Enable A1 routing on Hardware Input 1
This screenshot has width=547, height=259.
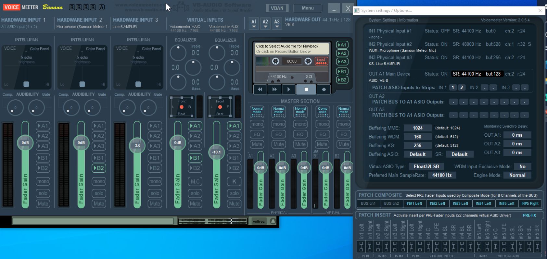(43, 126)
